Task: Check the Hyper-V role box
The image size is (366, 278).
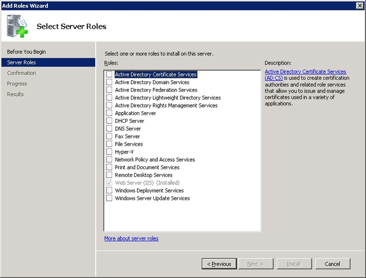Action: pyautogui.click(x=109, y=152)
